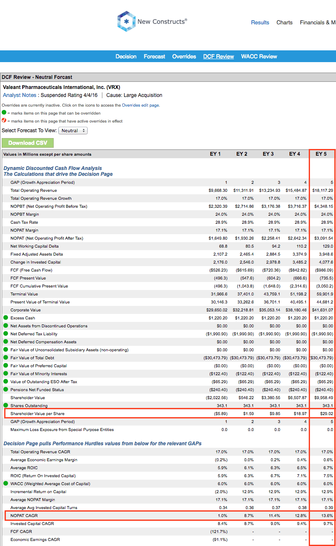Open Charts in the top navigation
336x546 pixels.
pos(284,22)
